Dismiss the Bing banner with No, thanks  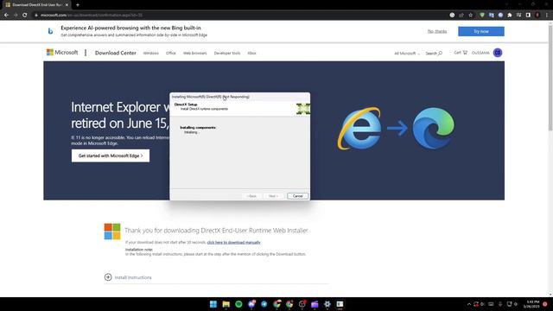pos(437,31)
